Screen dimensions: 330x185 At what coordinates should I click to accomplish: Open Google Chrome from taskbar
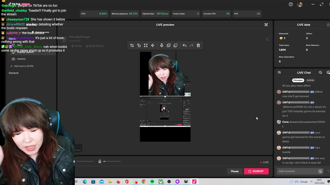pos(144,181)
